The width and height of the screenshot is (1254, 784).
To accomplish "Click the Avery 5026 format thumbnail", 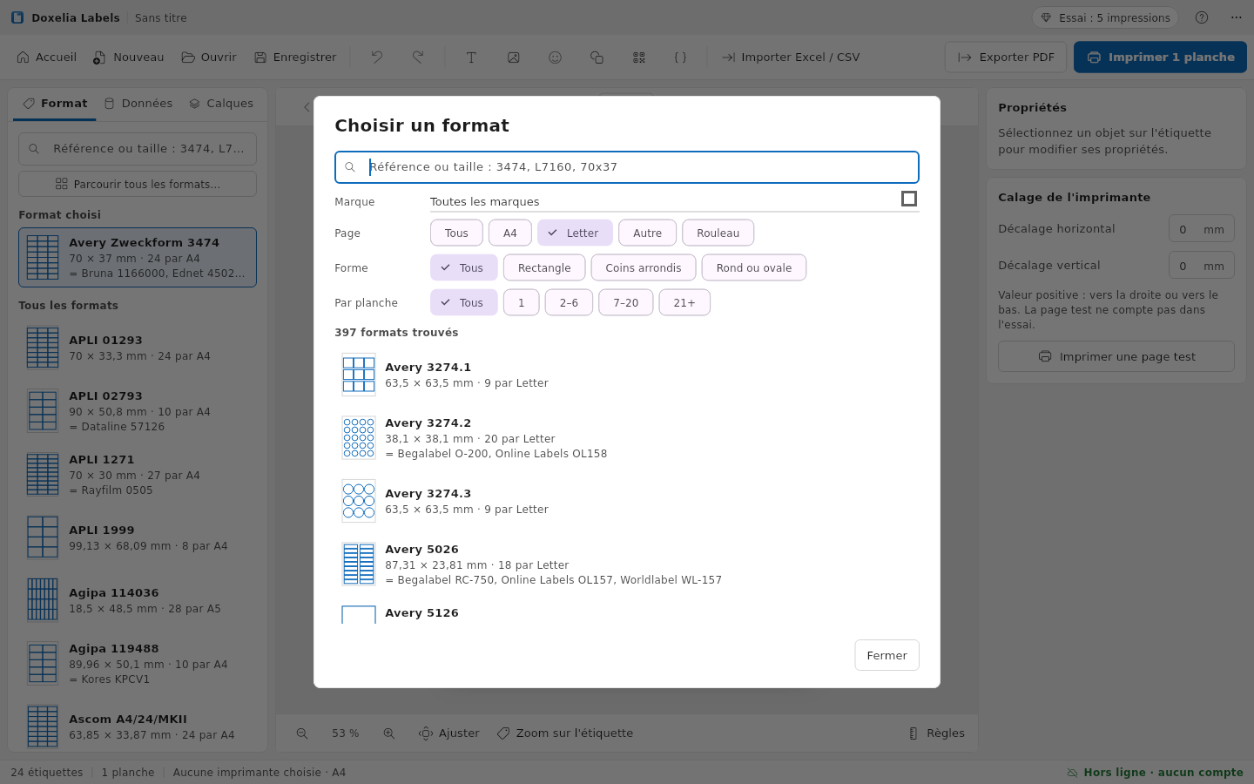I will [x=359, y=564].
